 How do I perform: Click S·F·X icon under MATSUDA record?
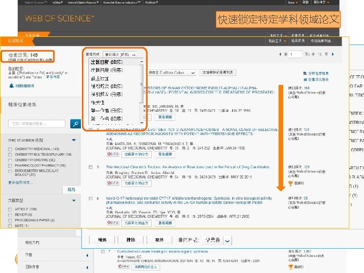tap(113, 154)
